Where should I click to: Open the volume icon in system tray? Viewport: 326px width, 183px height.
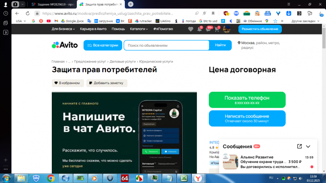(301, 178)
